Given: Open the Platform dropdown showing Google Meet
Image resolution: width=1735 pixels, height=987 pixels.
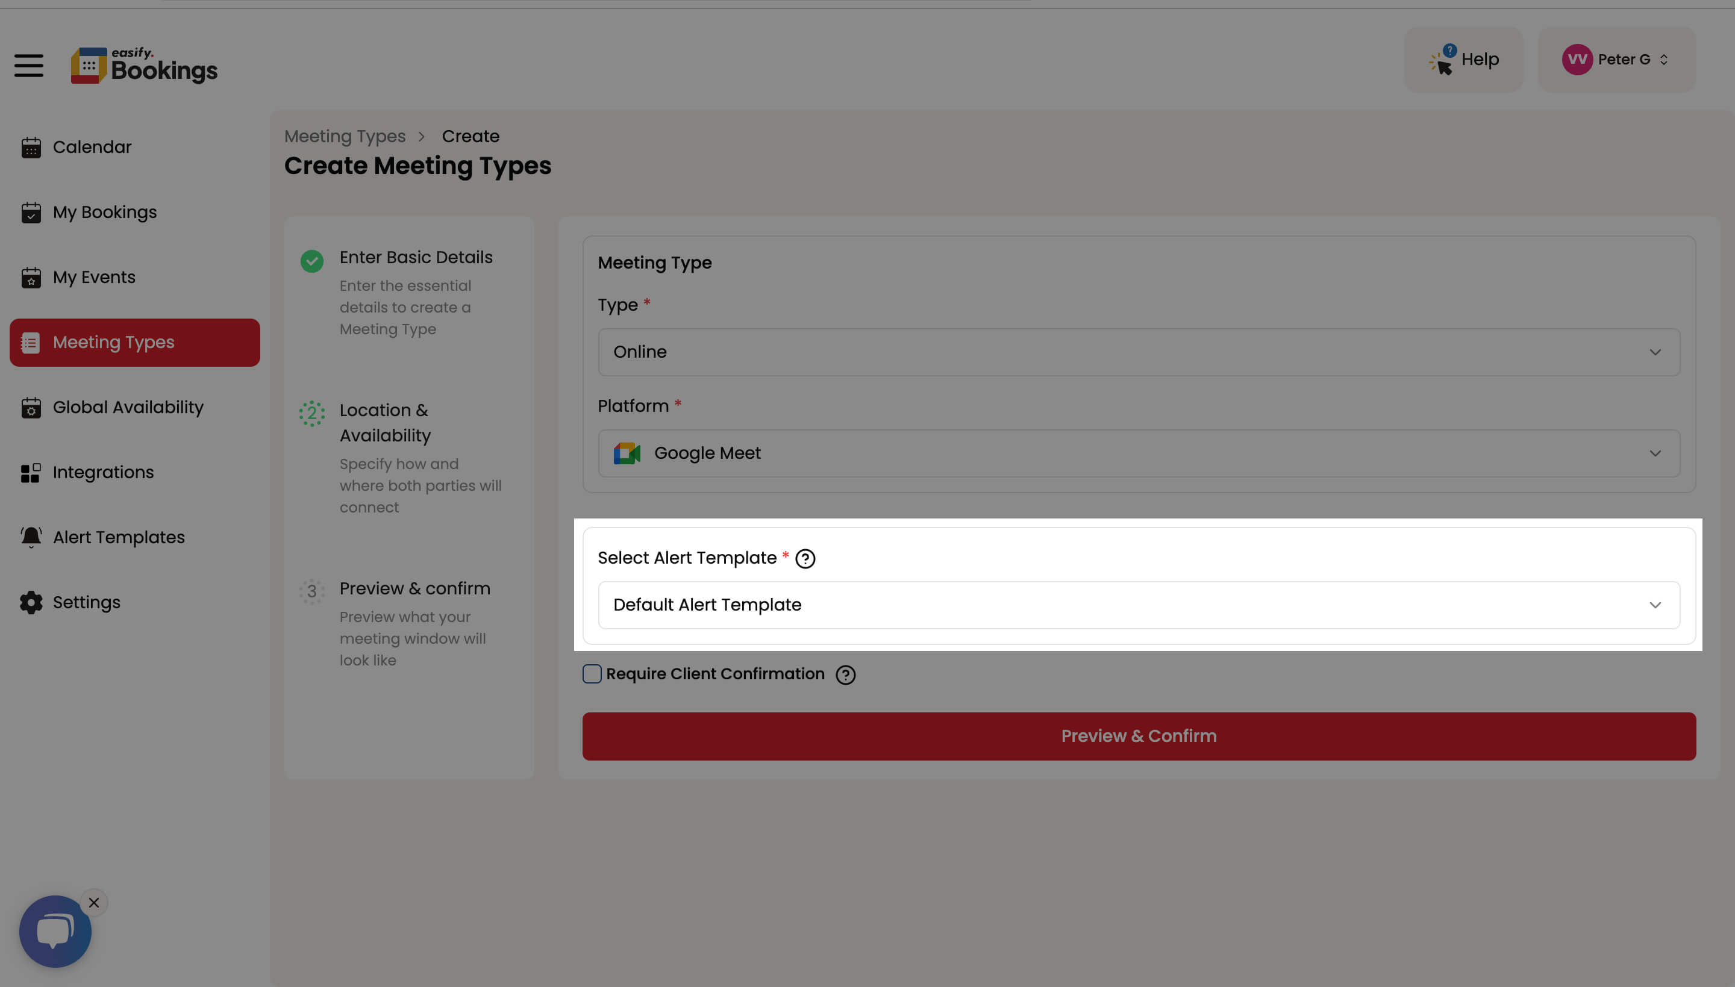Looking at the screenshot, I should point(1139,453).
